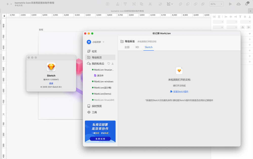This screenshot has height=159, width=253.
Task: Flip selection vertically in the inspector
Action: [x=249, y=27]
